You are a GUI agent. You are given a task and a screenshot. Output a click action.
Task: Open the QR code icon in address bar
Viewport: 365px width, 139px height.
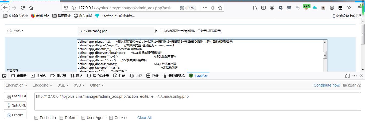click(x=182, y=8)
